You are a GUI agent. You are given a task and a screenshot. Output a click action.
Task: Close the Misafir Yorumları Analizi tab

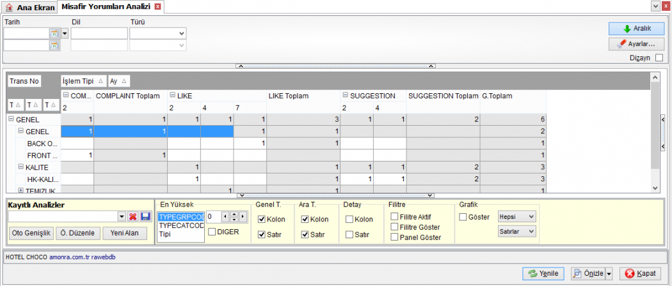(158, 6)
